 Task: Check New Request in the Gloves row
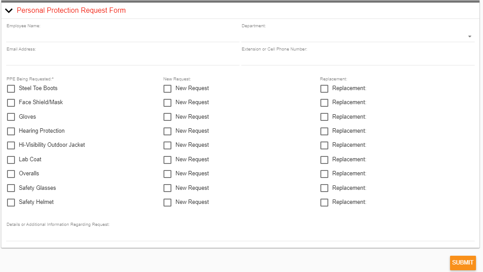pyautogui.click(x=167, y=116)
